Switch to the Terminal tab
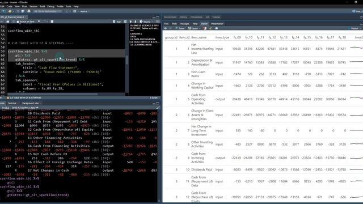The height and width of the screenshot is (204, 363). point(12,103)
